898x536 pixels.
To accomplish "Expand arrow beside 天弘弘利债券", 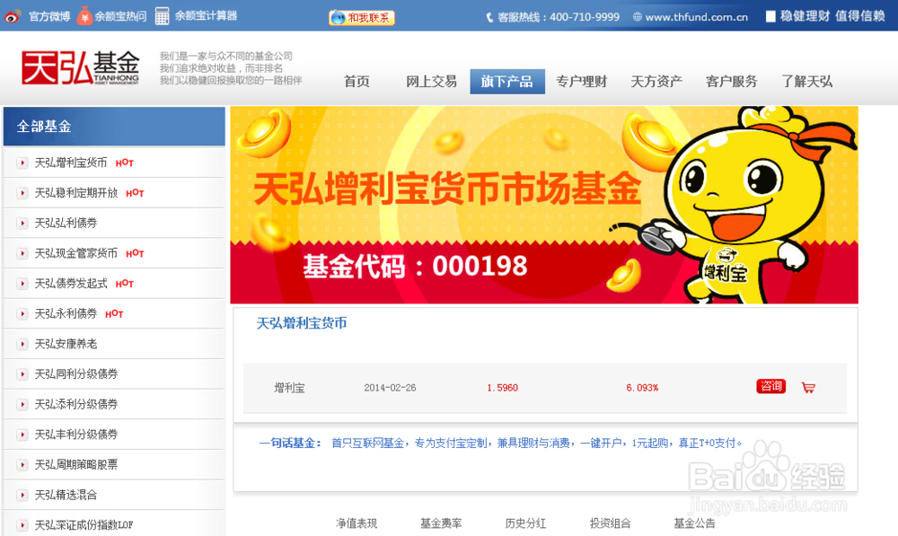I will tap(22, 224).
